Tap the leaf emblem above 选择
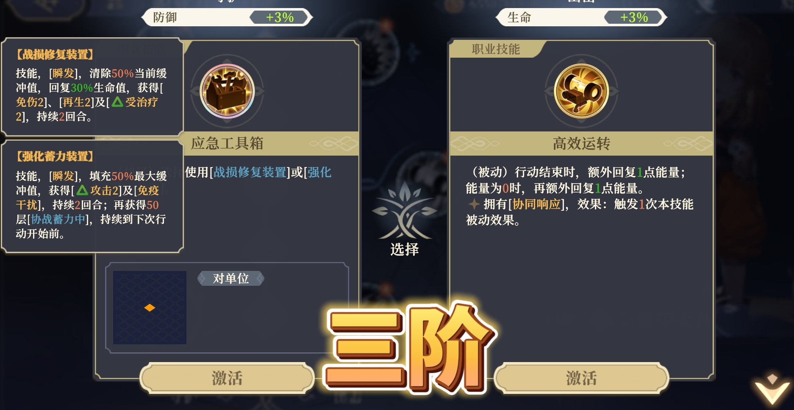 click(x=404, y=210)
